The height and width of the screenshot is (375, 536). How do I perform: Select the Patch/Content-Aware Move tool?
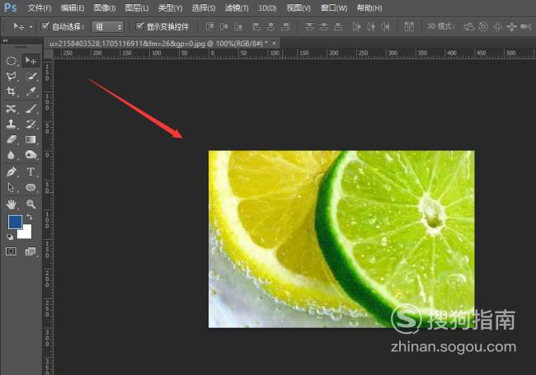(x=12, y=109)
